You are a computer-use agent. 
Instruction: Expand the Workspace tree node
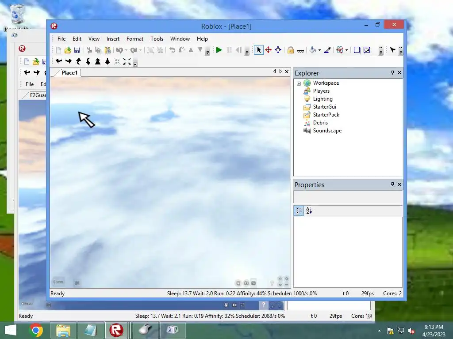point(299,83)
